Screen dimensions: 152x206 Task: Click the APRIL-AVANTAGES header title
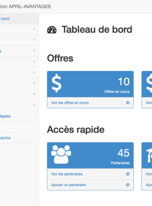pos(25,7)
